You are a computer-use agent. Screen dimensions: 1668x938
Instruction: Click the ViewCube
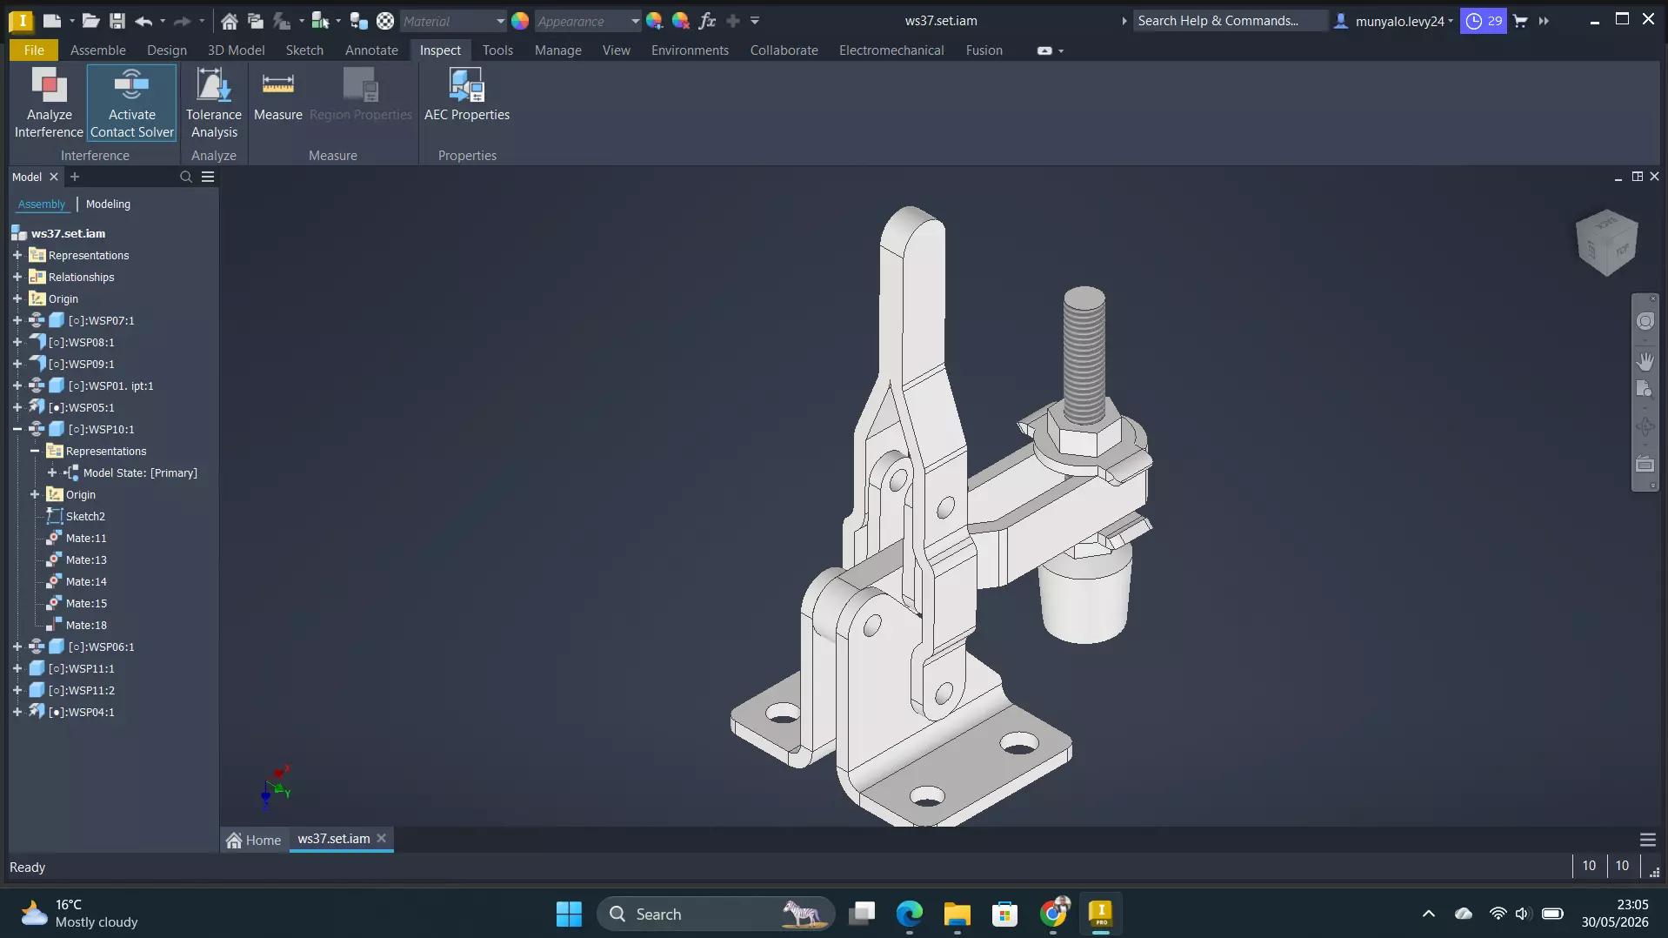pos(1606,243)
